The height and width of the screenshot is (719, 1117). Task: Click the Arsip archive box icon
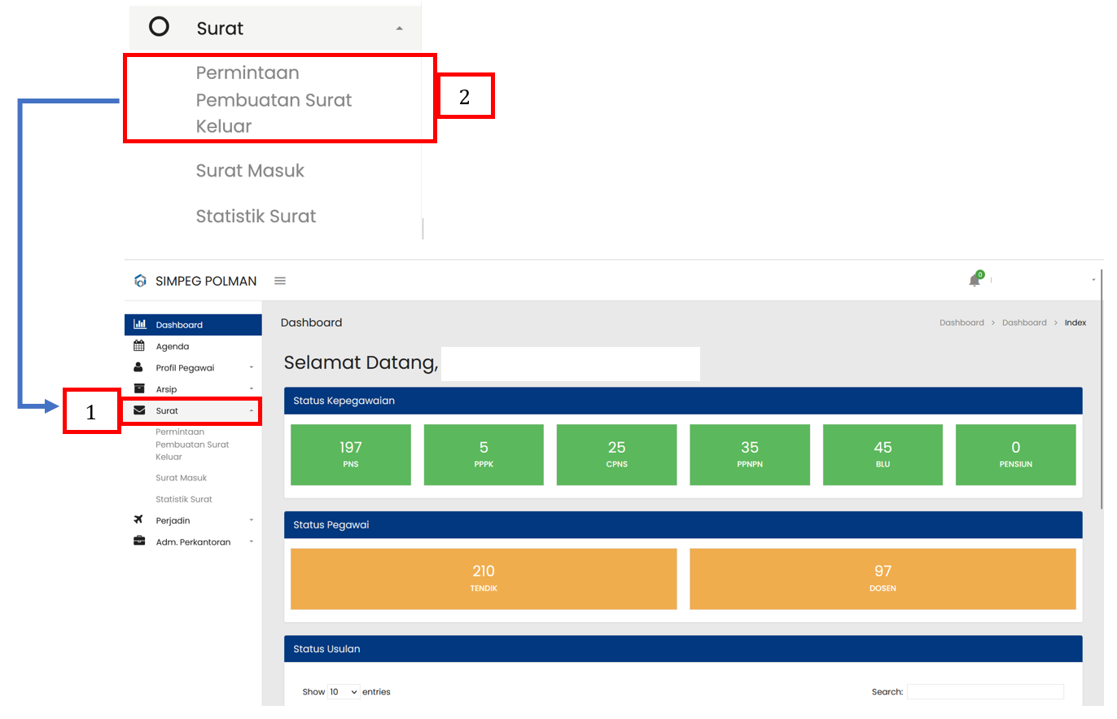(x=139, y=388)
